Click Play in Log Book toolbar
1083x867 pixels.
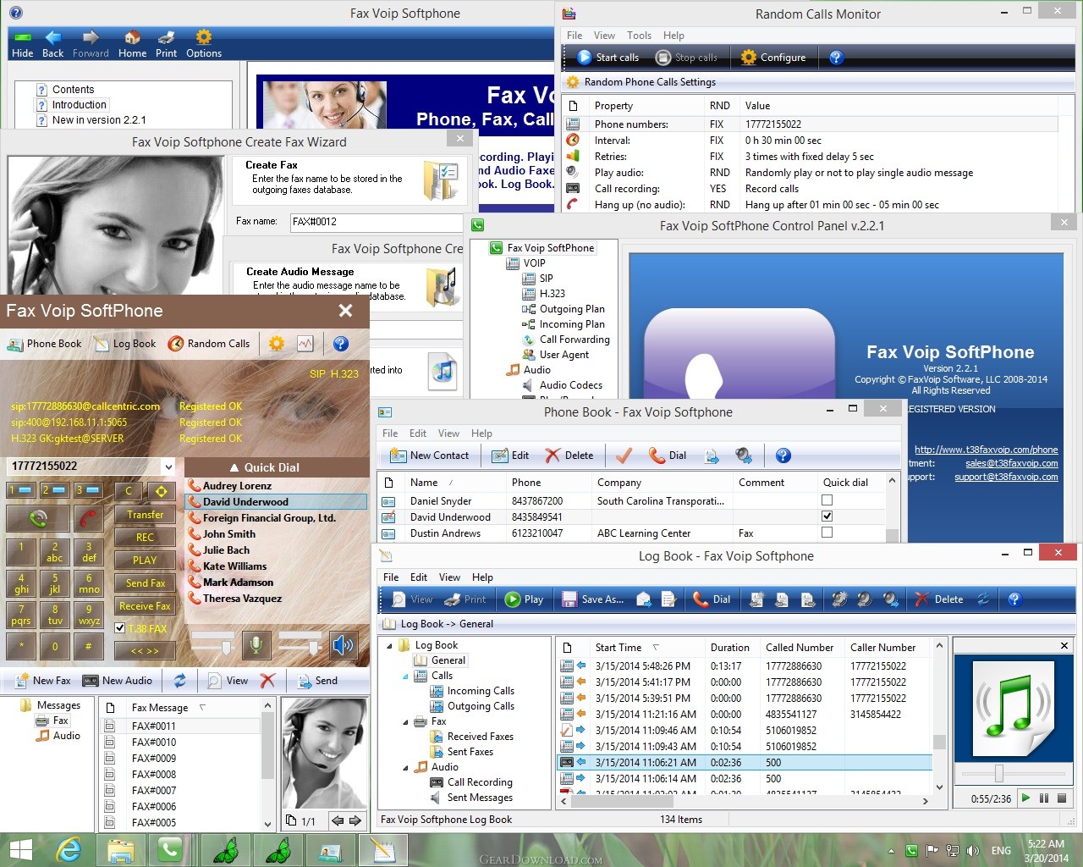[x=525, y=599]
